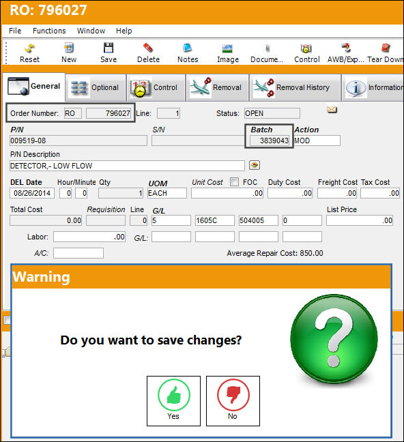Click the P/N Description field
This screenshot has height=442, width=404.
tap(127, 166)
